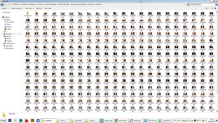Click the colorful grid icon in taskbar
Screen dimensions: 218x123
pyautogui.click(x=16, y=121)
